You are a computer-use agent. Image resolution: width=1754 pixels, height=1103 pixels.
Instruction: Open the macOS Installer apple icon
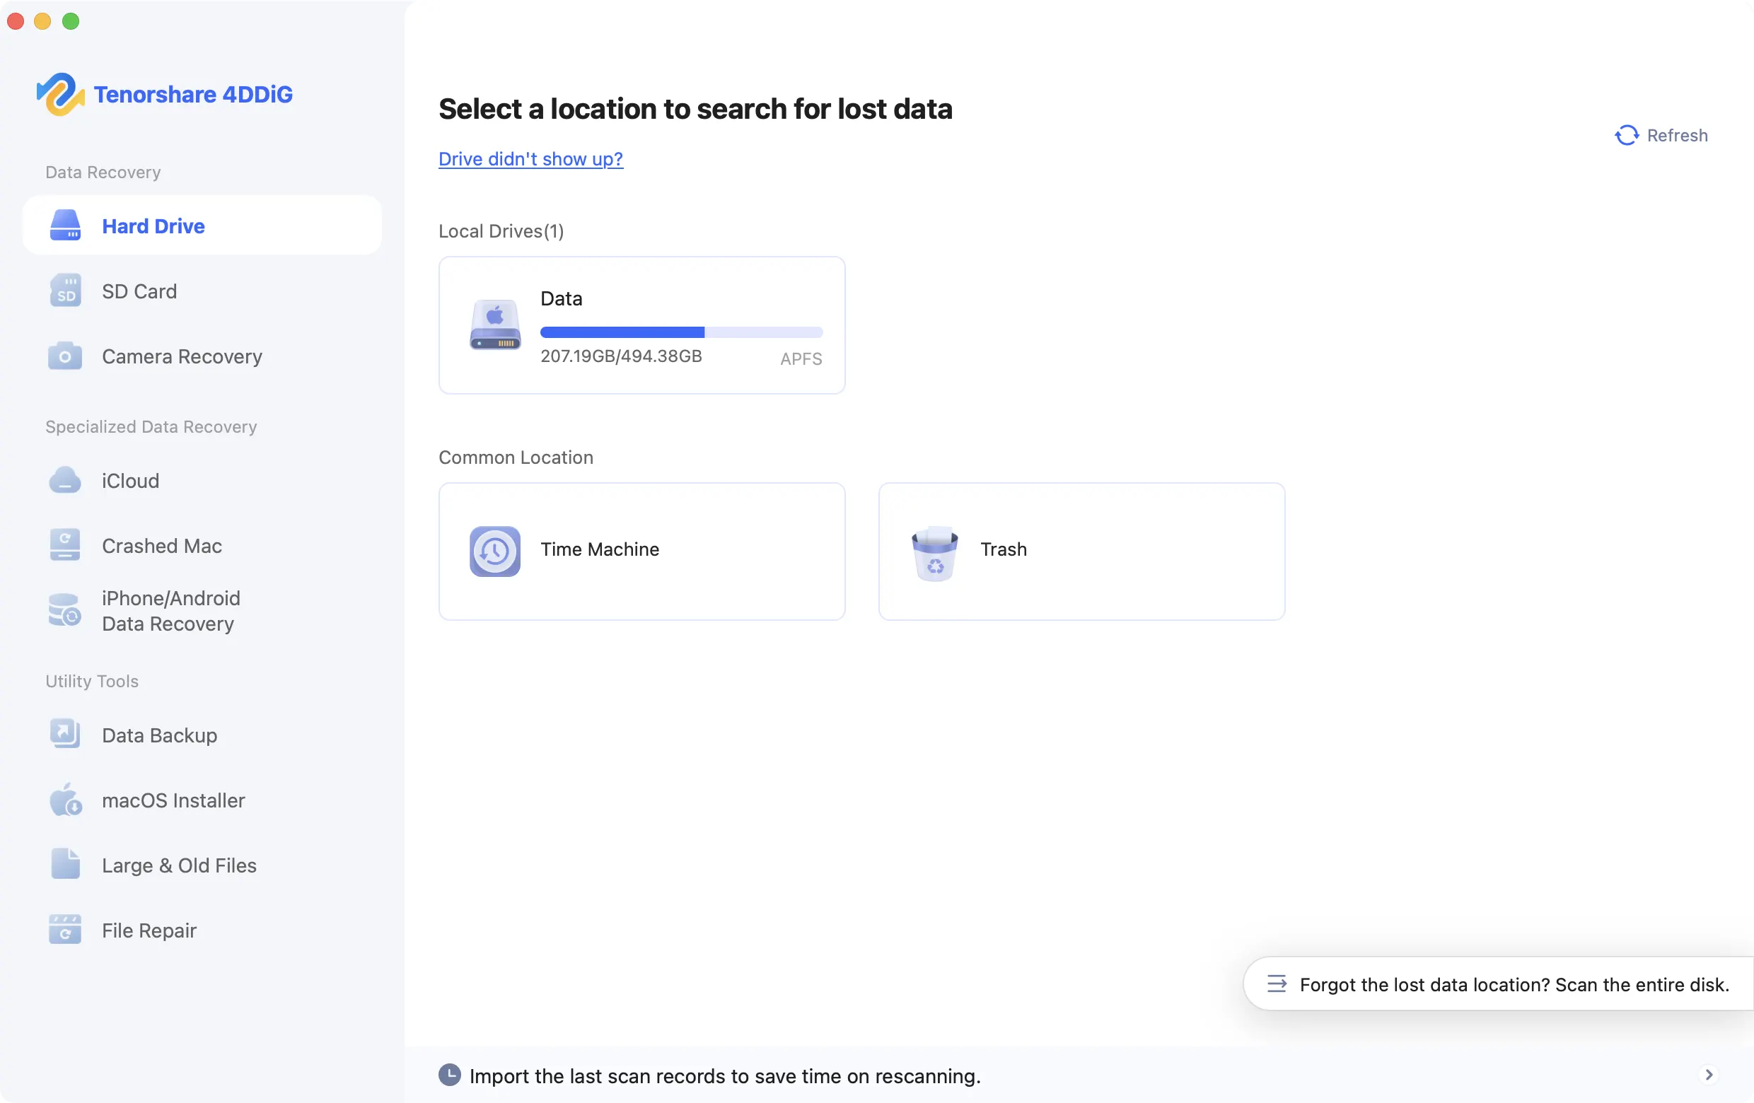pyautogui.click(x=65, y=800)
